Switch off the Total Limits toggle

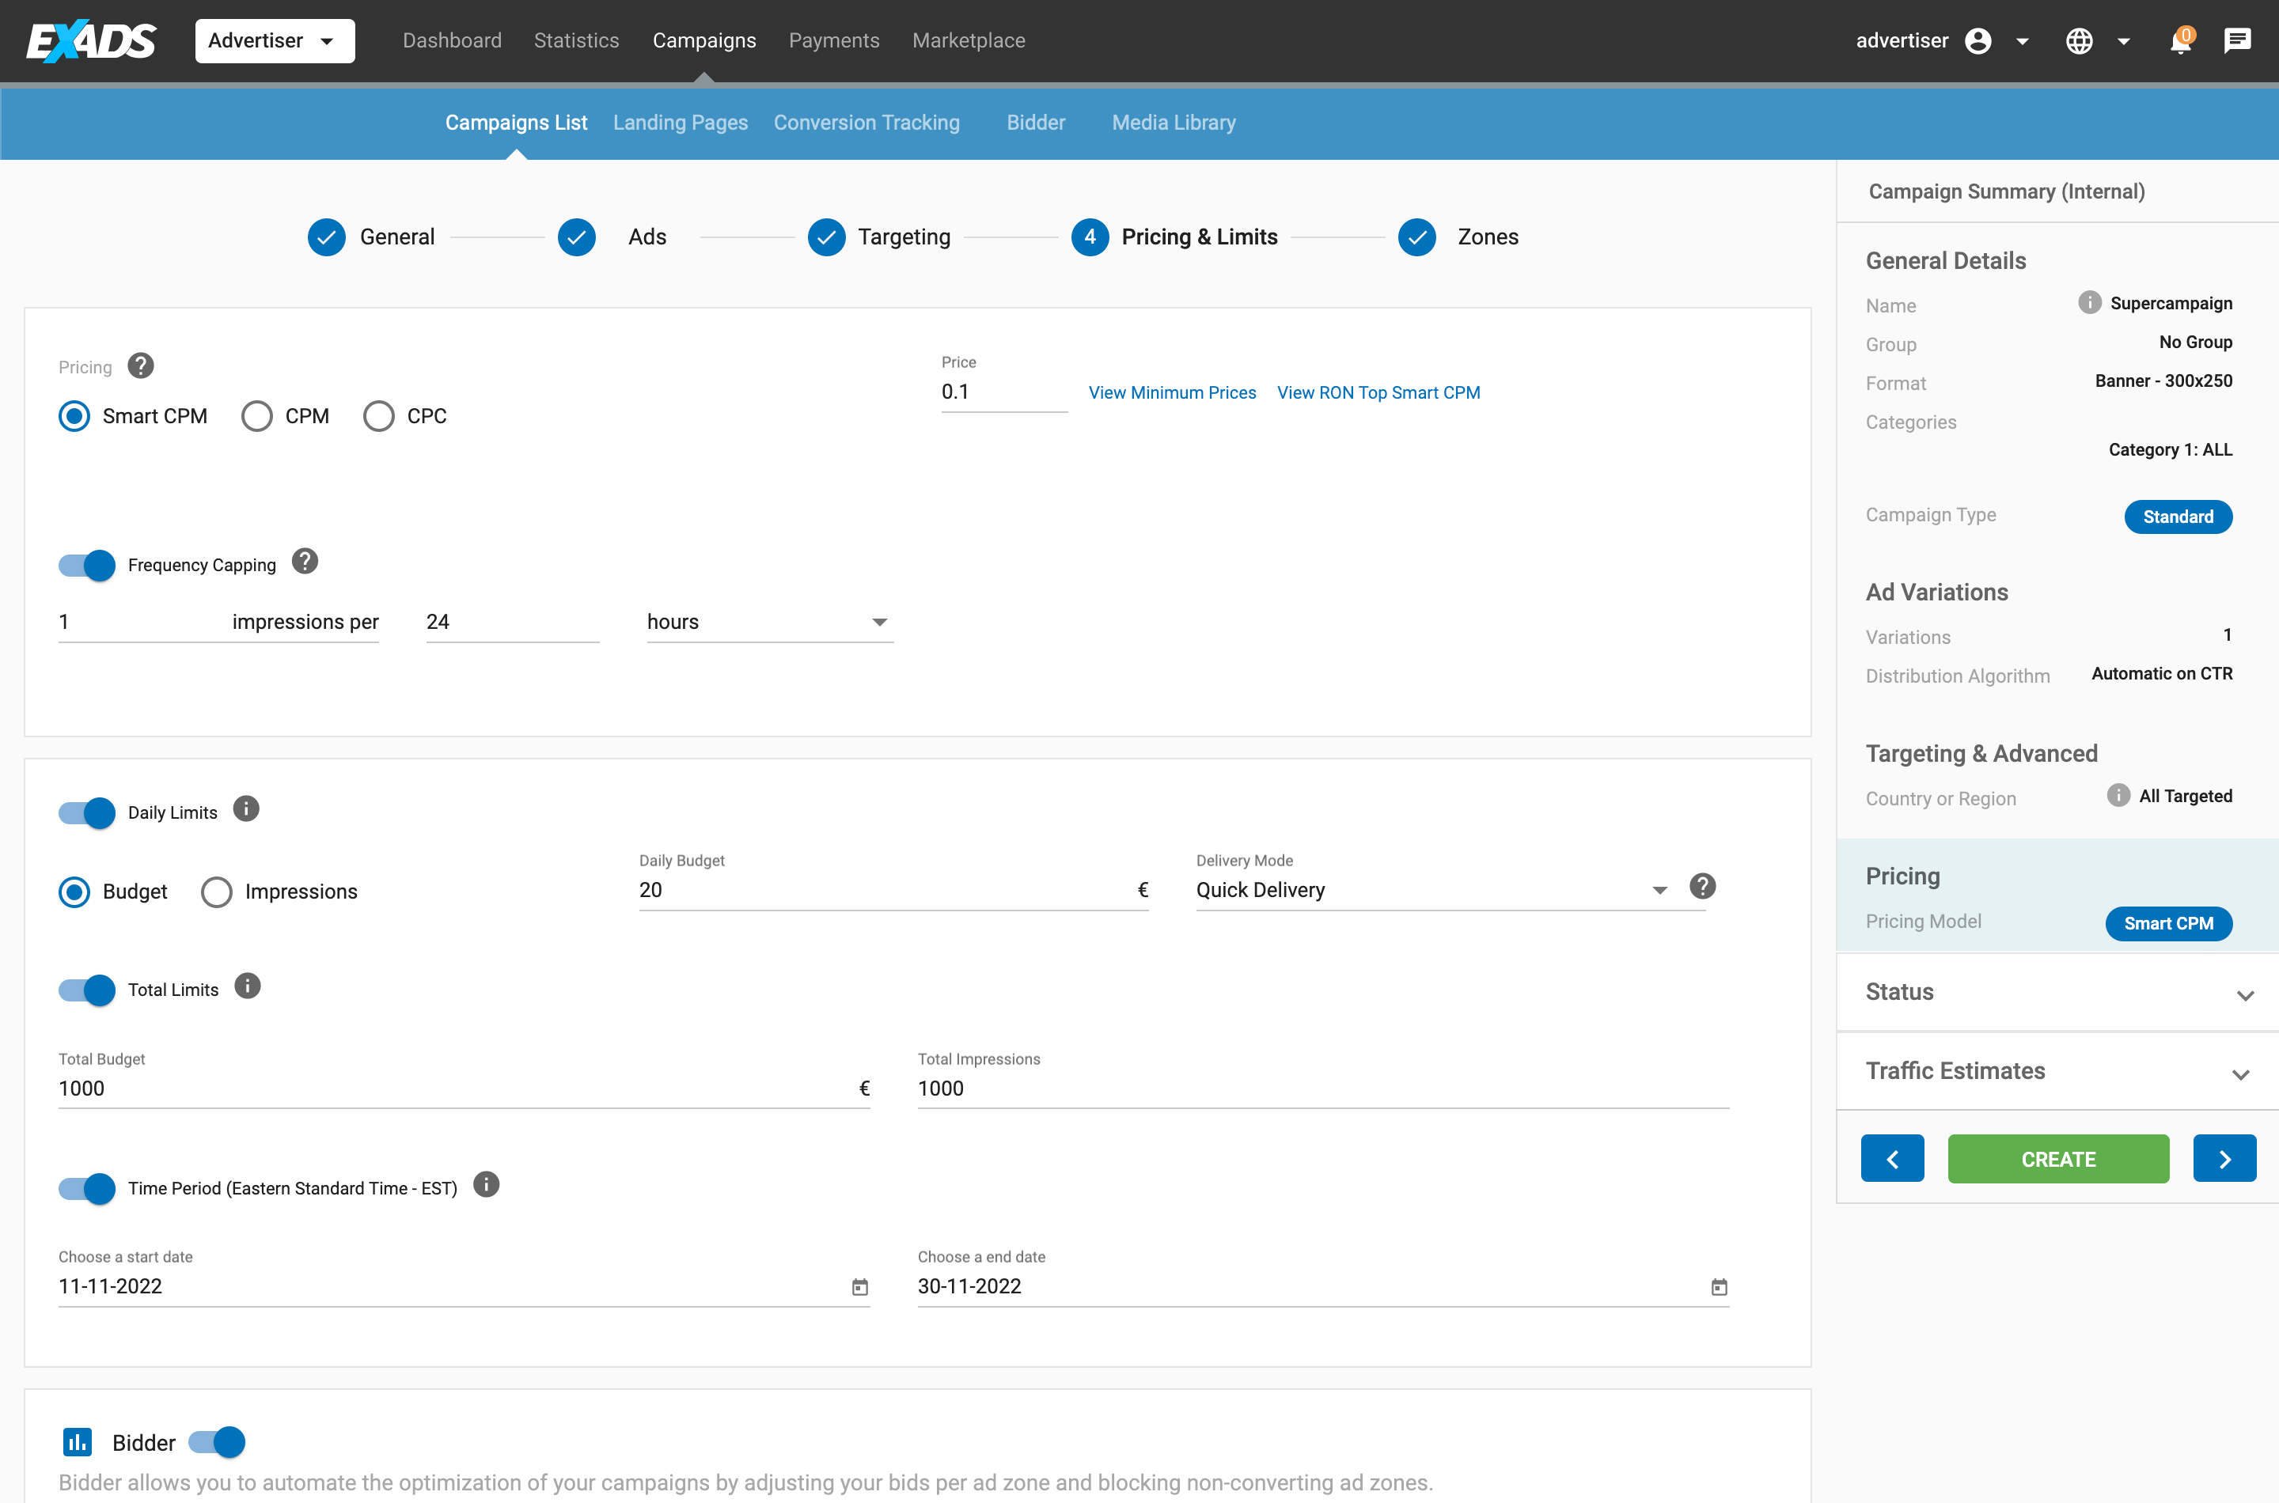pos(86,990)
